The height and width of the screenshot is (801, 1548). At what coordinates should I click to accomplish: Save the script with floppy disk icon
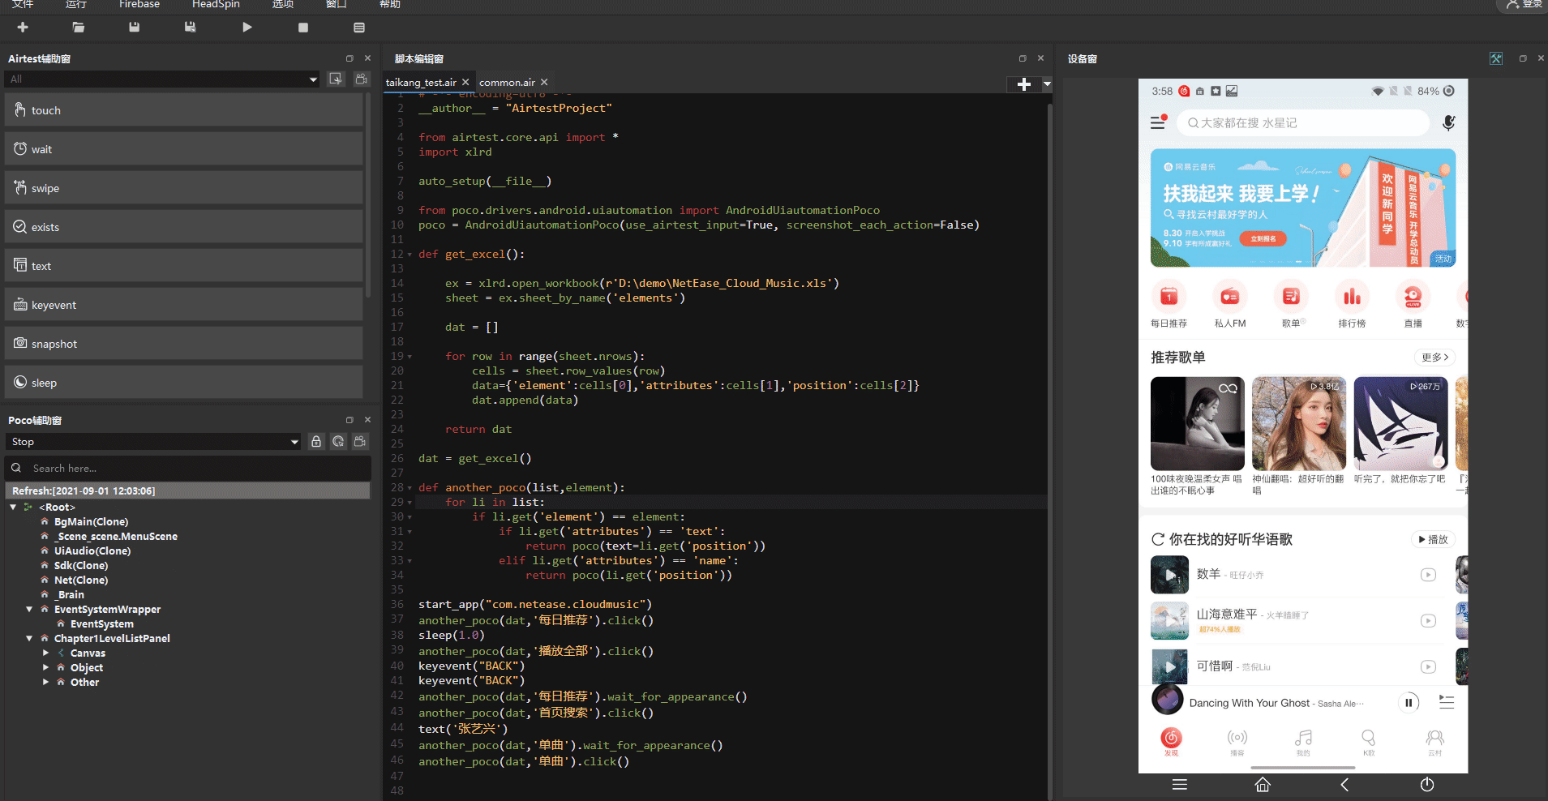coord(134,28)
